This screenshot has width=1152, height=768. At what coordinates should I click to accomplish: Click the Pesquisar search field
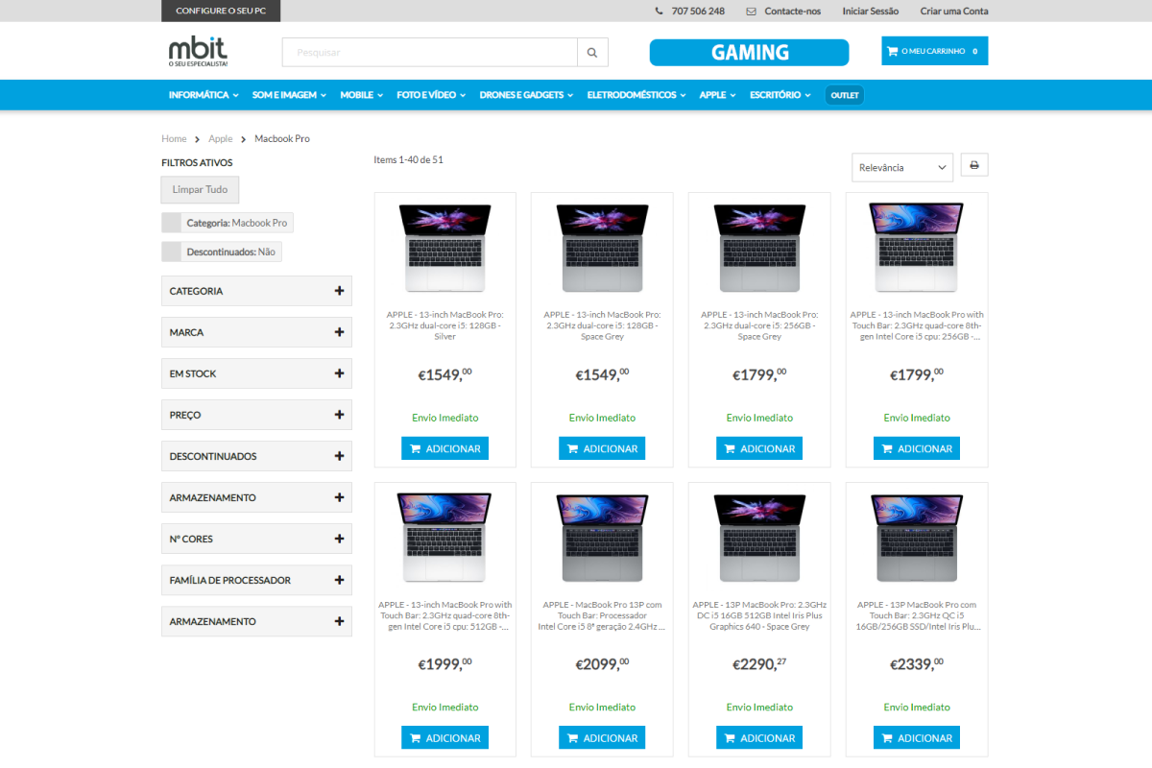pyautogui.click(x=430, y=53)
